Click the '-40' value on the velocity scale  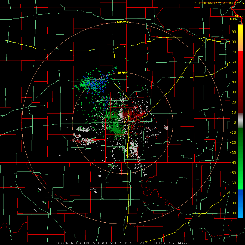[233, 163]
